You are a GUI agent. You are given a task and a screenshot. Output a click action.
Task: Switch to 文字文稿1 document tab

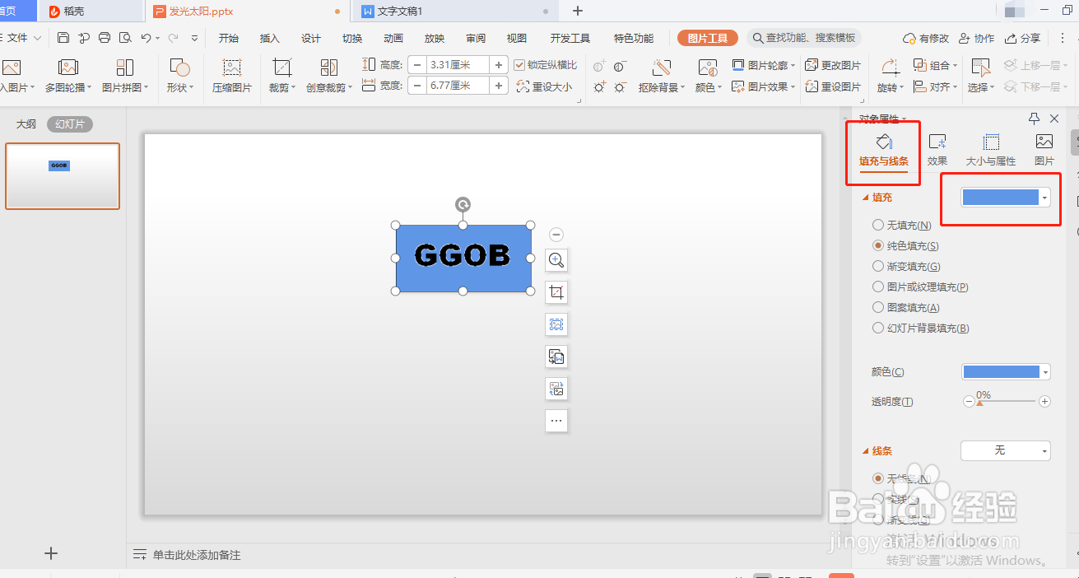(x=455, y=11)
